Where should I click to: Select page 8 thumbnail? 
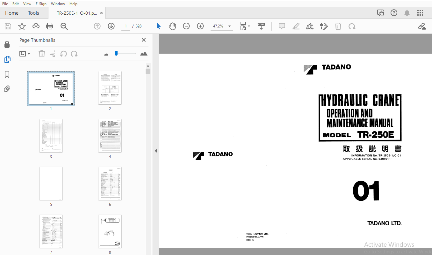point(110,231)
